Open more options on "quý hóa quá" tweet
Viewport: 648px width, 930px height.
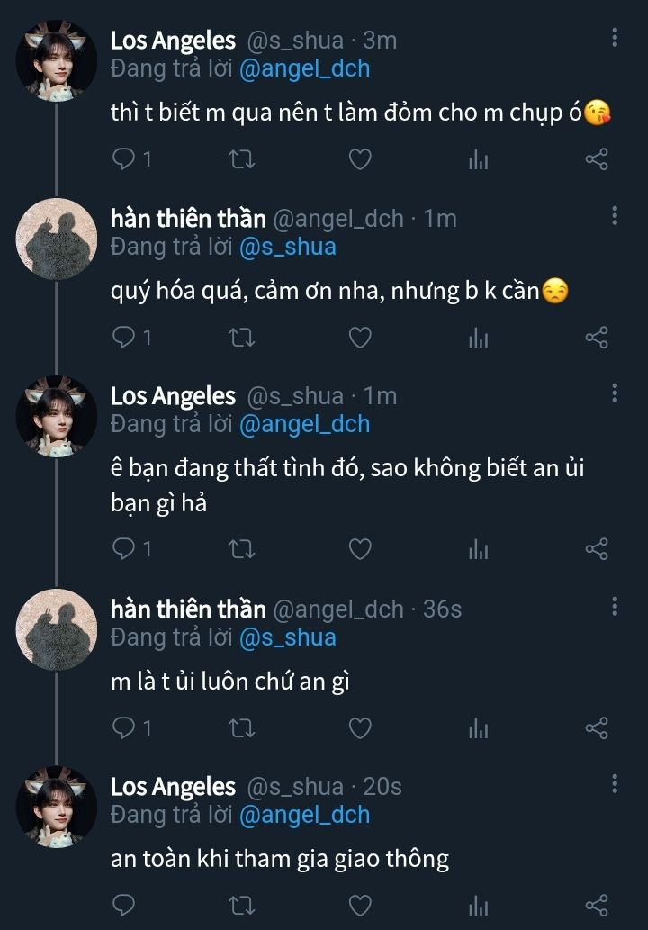tap(615, 215)
